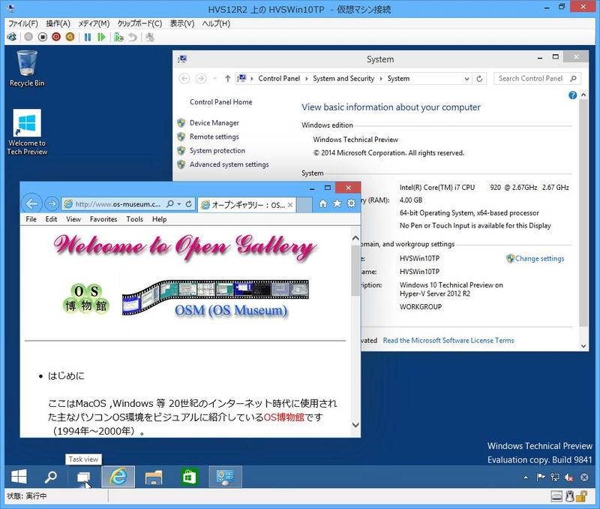This screenshot has width=600, height=509.
Task: Pause the virtual machine from the toolbar
Action: [88, 37]
